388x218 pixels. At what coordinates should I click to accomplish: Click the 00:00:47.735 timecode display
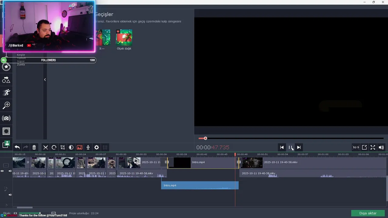[x=213, y=147]
